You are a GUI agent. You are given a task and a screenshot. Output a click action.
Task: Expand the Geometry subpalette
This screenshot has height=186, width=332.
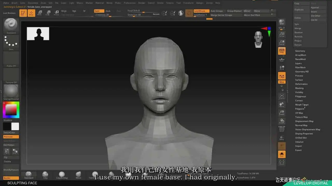point(300,51)
